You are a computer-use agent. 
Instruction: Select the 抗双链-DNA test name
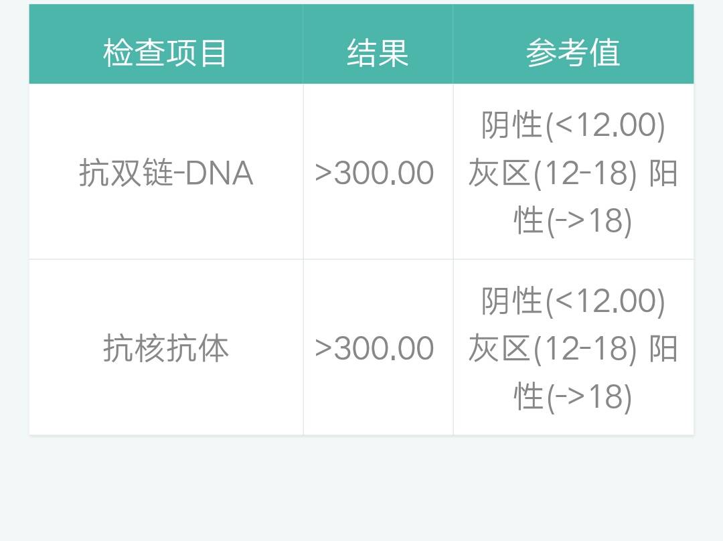[166, 173]
